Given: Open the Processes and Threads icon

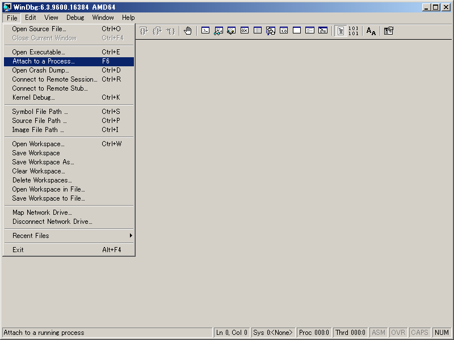Looking at the screenshot, I should pos(309,31).
